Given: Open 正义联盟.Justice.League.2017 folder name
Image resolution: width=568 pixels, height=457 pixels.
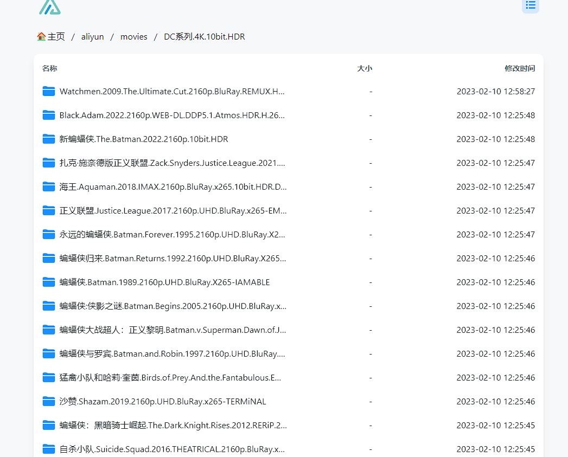Looking at the screenshot, I should tap(173, 211).
